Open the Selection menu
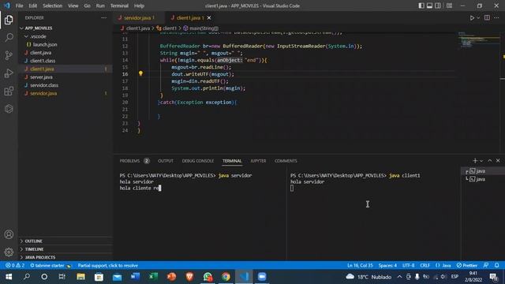Image resolution: width=505 pixels, height=284 pixels. (x=53, y=6)
